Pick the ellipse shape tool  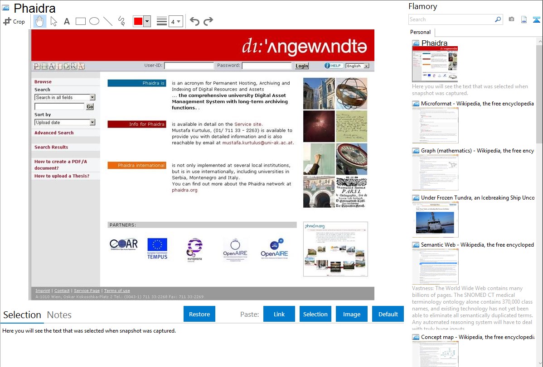94,21
